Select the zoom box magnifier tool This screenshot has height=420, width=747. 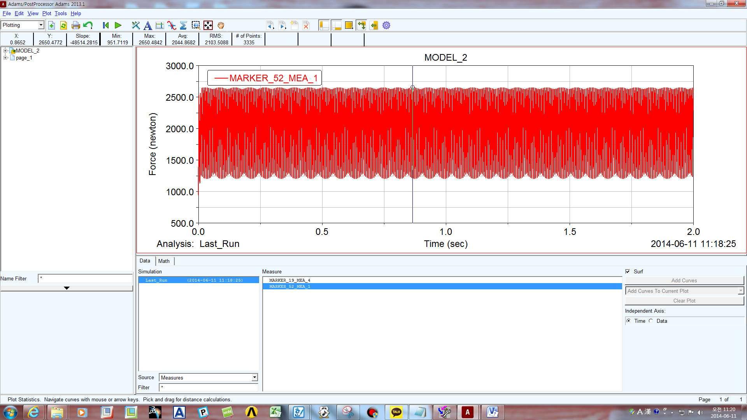(x=196, y=25)
